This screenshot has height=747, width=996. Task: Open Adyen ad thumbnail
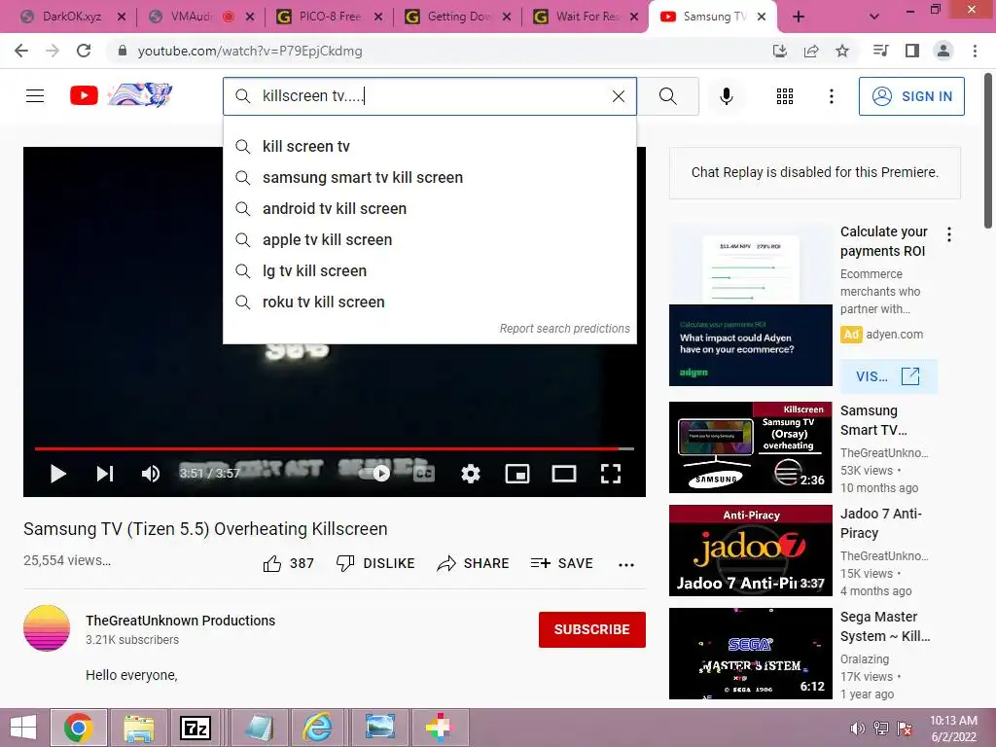pyautogui.click(x=750, y=304)
